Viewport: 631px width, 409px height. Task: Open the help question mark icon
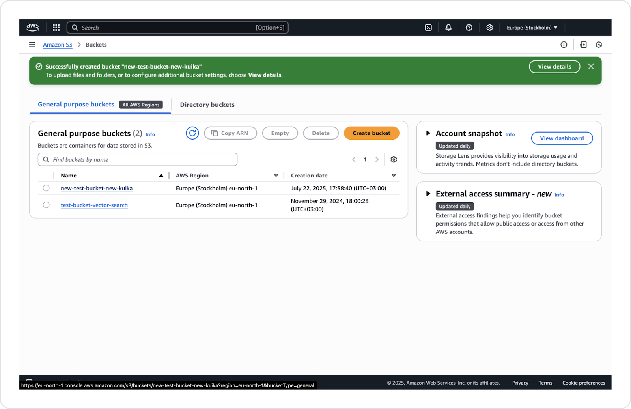(469, 28)
